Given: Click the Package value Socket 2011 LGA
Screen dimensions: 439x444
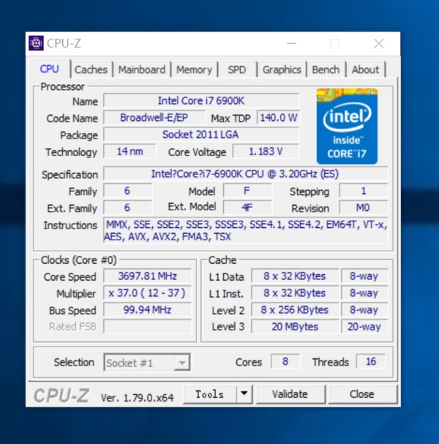Looking at the screenshot, I should [x=201, y=134].
